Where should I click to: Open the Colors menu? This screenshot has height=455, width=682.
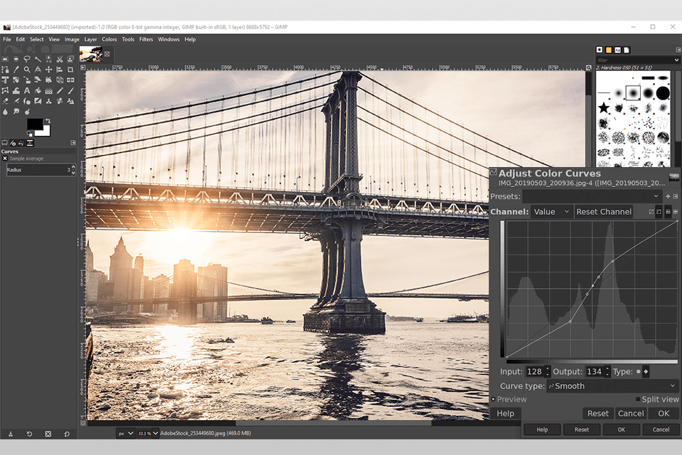(109, 39)
